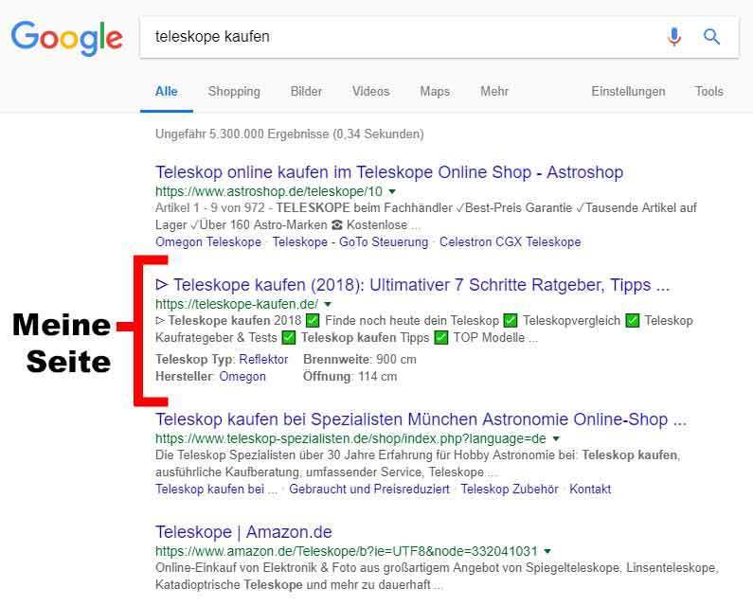This screenshot has height=606, width=753.
Task: Open Celestron CGX Teleskope sitelink
Action: (510, 242)
